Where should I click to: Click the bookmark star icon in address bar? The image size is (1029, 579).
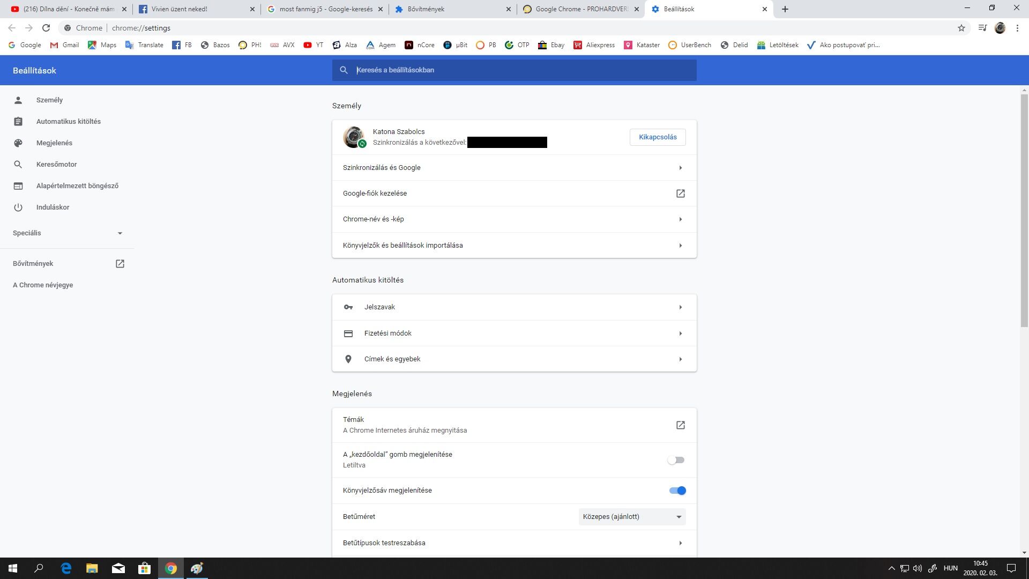point(961,28)
